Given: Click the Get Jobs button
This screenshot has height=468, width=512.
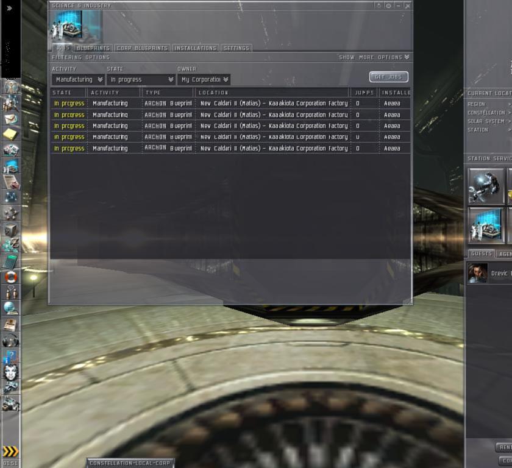Looking at the screenshot, I should click(389, 77).
